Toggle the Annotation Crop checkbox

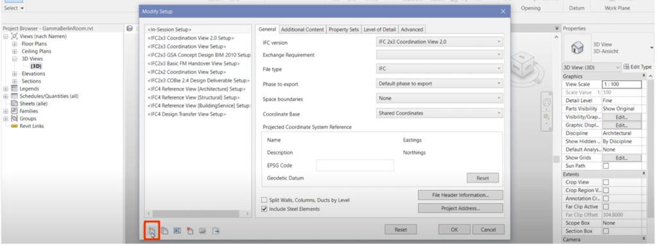tap(606, 199)
